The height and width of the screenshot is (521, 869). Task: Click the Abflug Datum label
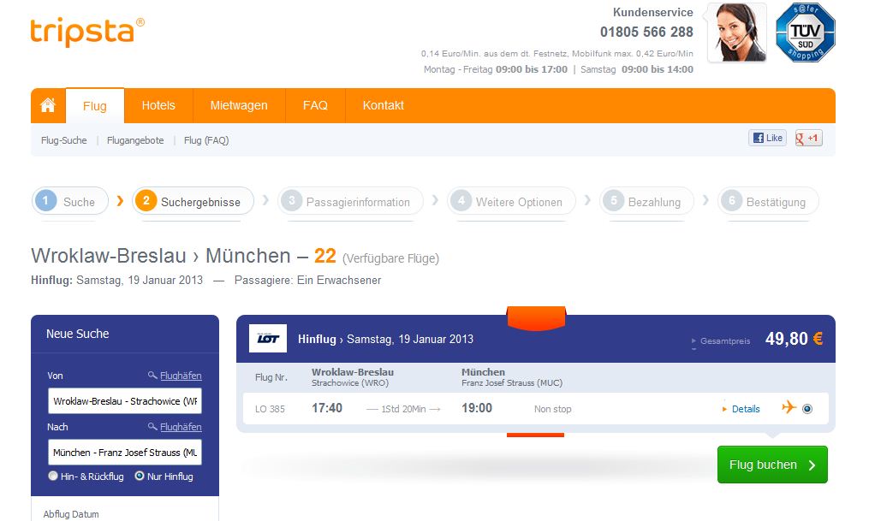[71, 514]
